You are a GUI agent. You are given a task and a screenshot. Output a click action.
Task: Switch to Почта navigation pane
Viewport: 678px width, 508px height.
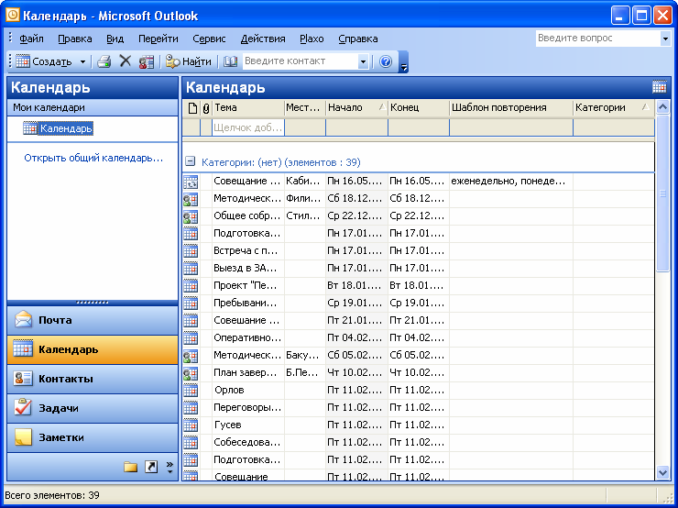[x=93, y=320]
